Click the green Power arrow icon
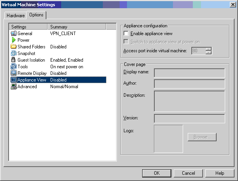Image resolution: width=238 pixels, height=181 pixels. 14,40
